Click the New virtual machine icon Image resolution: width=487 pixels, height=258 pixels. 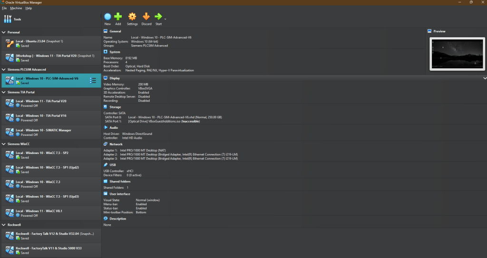click(107, 17)
